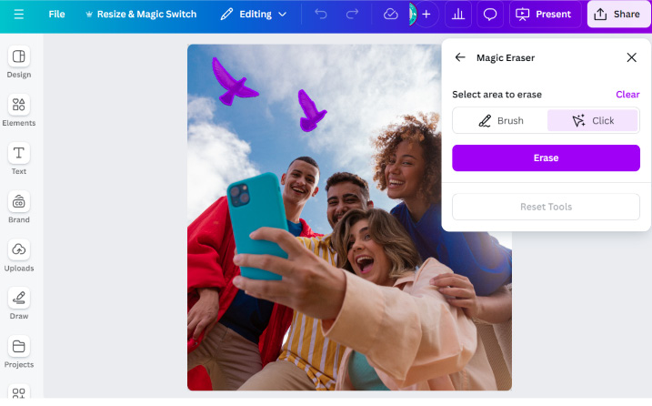Image resolution: width=652 pixels, height=406 pixels.
Task: Open the File menu
Action: [x=56, y=15]
